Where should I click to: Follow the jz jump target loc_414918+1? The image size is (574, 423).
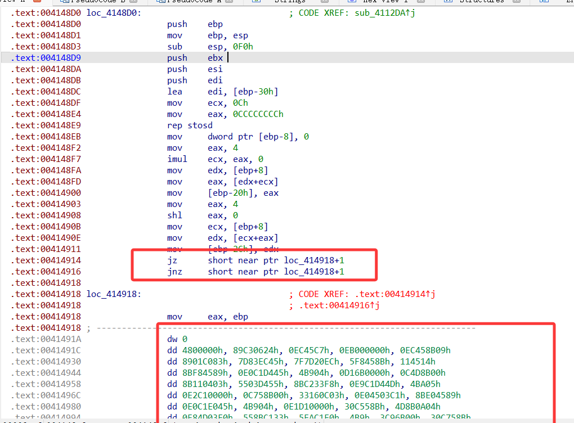(314, 261)
